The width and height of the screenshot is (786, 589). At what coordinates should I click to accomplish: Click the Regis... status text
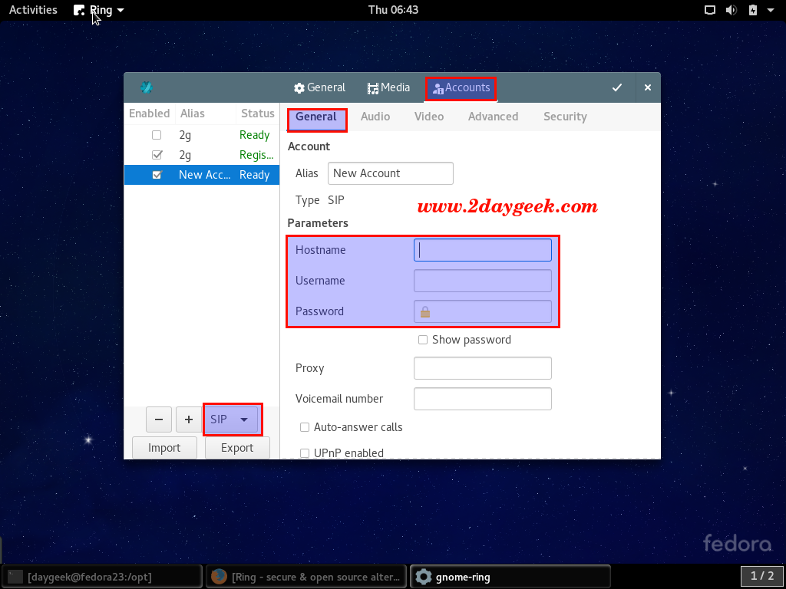click(x=256, y=155)
